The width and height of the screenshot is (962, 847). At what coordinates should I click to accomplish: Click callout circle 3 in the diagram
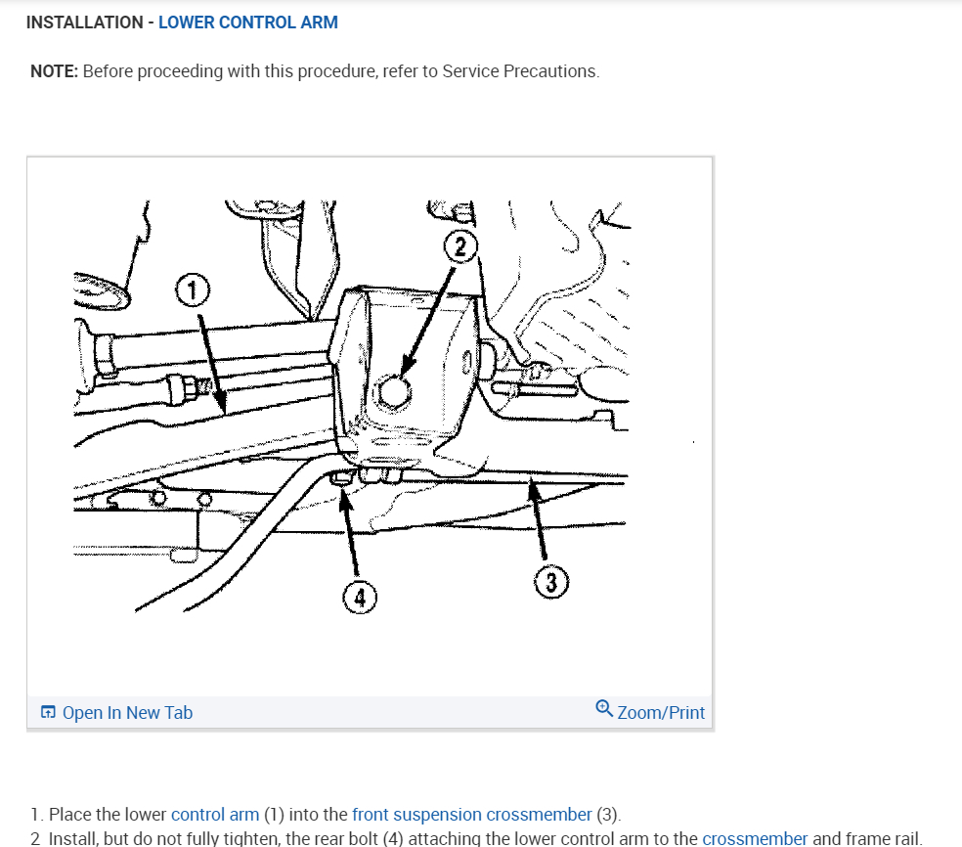(551, 582)
